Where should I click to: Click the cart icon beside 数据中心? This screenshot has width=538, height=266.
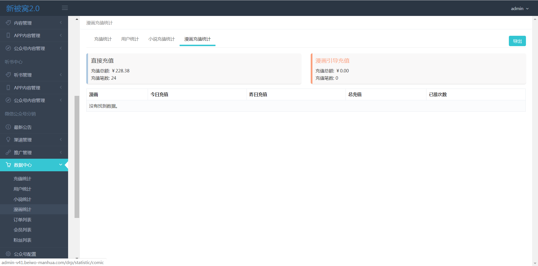coord(8,165)
